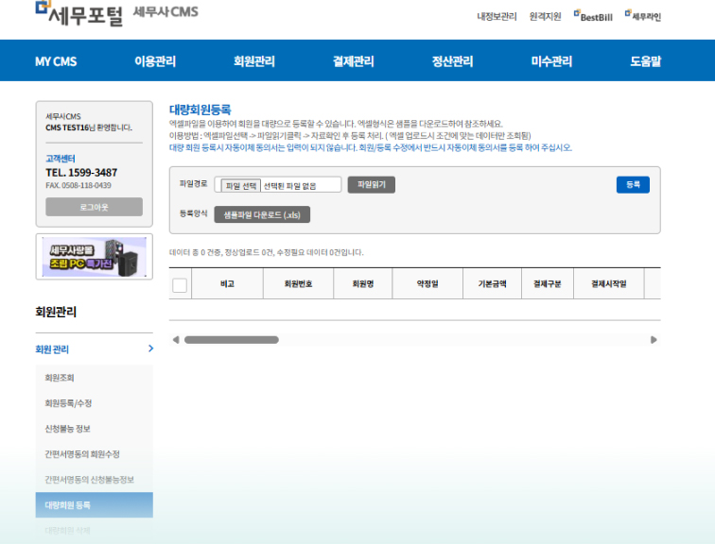The width and height of the screenshot is (715, 544).
Task: Click the 기본금액 column header
Action: (493, 284)
